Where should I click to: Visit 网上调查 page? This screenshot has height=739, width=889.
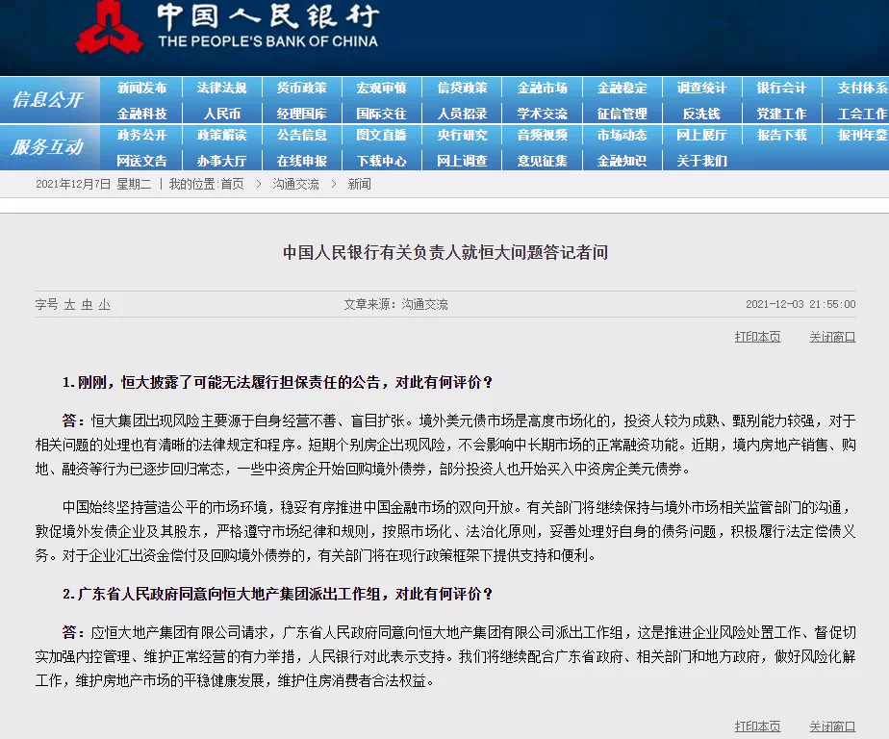(x=462, y=161)
